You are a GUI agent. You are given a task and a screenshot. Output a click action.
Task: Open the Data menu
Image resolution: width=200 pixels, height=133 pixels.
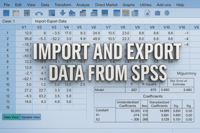45,5
